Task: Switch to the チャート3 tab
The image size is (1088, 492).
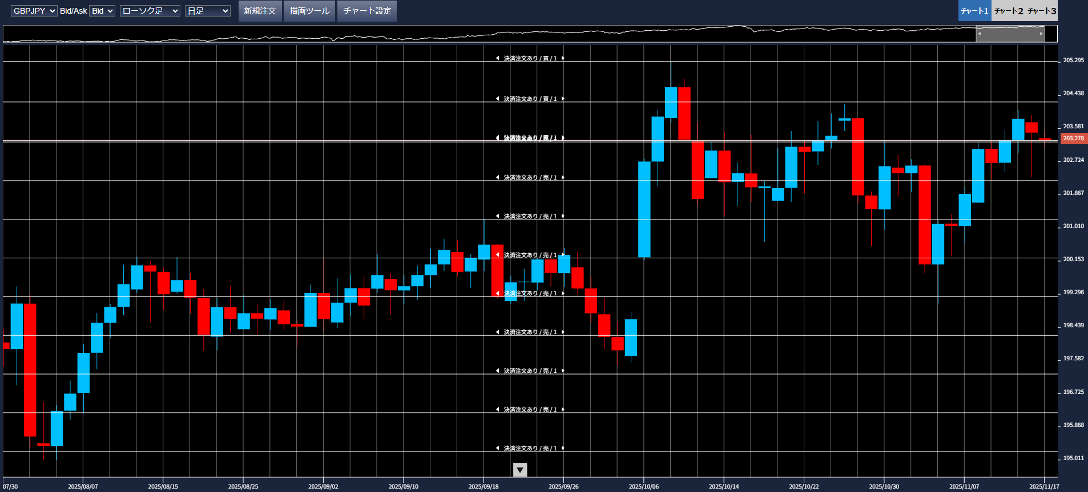Action: point(1042,11)
